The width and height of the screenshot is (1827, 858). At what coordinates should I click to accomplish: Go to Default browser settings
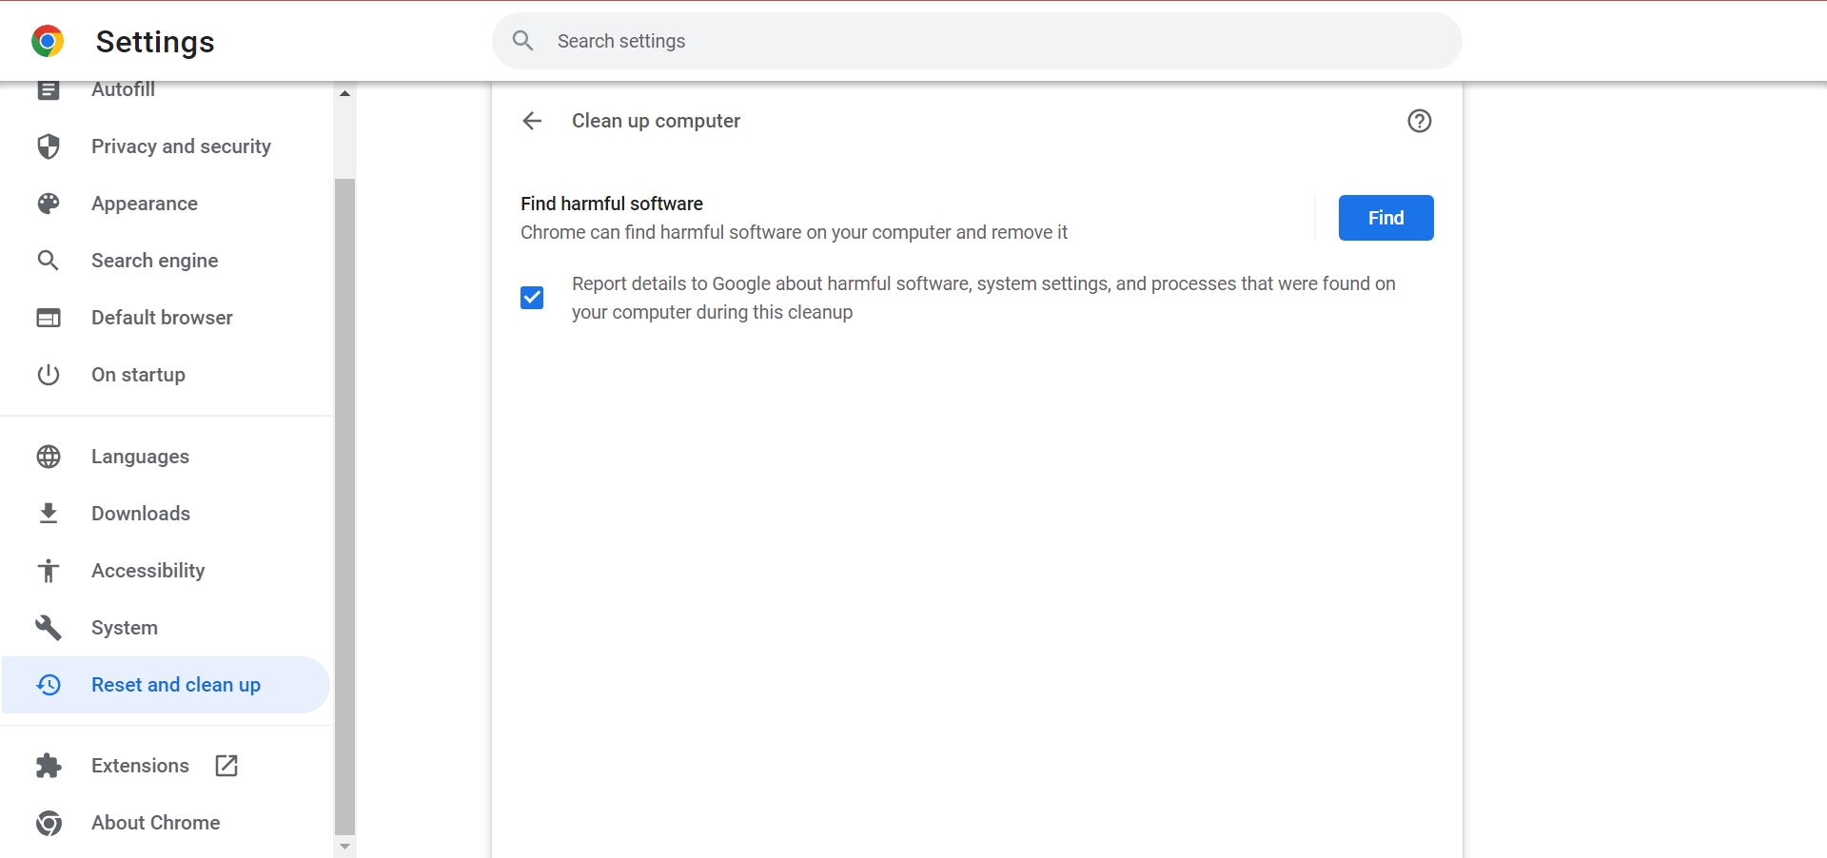click(x=162, y=318)
